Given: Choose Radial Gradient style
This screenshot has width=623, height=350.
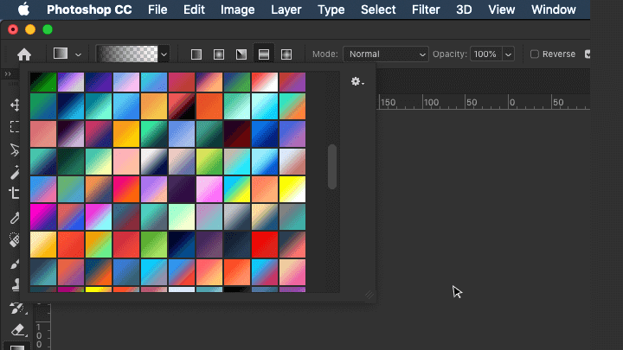Looking at the screenshot, I should click(219, 54).
